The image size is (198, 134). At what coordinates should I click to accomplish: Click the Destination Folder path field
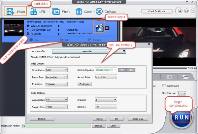[56, 126]
